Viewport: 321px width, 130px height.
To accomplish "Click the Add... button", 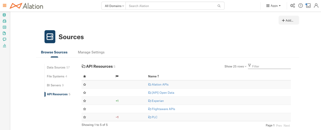I will (289, 20).
